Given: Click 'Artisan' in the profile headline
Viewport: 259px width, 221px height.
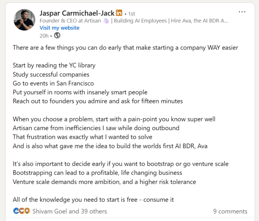Looking at the screenshot, I should 92,21.
